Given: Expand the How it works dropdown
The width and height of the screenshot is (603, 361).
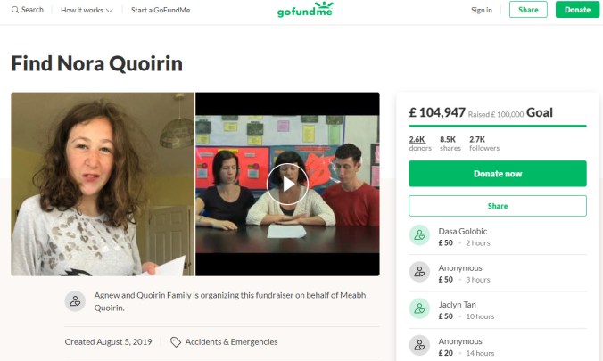Looking at the screenshot, I should [x=87, y=10].
